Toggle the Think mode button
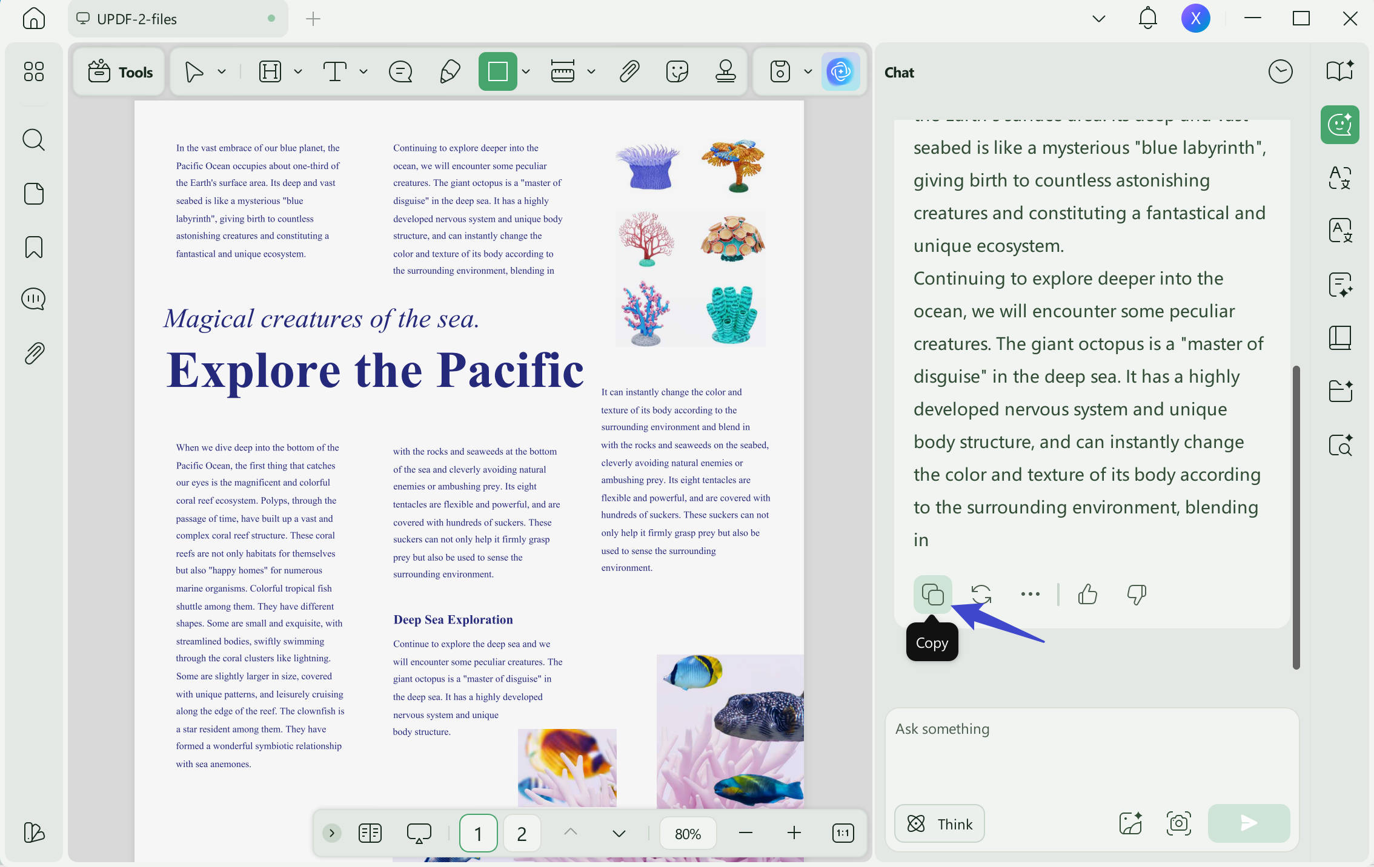The width and height of the screenshot is (1374, 867). (939, 823)
